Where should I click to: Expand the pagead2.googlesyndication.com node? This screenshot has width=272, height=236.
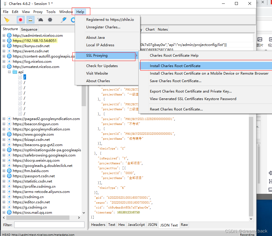tap(4, 119)
